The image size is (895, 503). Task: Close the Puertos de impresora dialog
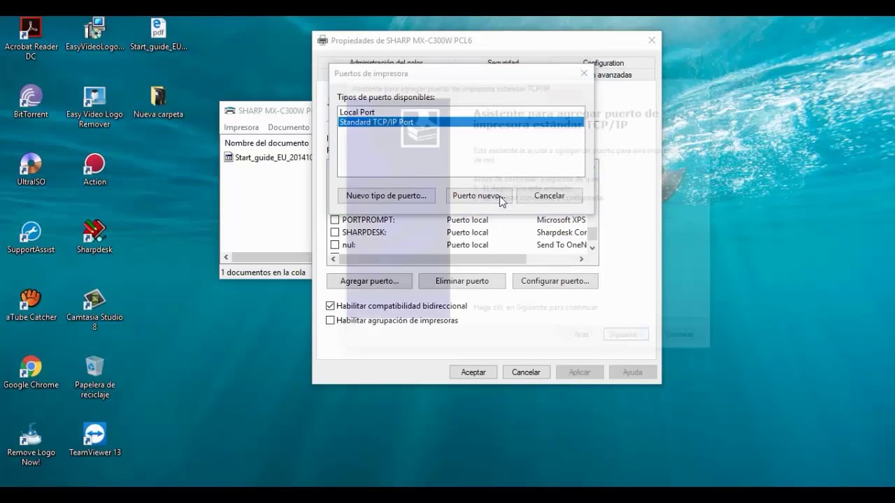click(x=584, y=73)
